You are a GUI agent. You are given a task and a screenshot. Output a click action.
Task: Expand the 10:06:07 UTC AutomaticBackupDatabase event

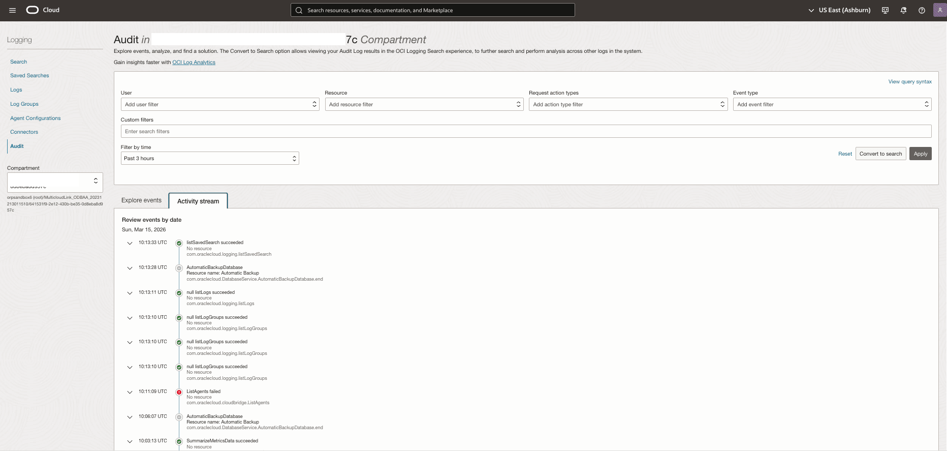pyautogui.click(x=130, y=417)
